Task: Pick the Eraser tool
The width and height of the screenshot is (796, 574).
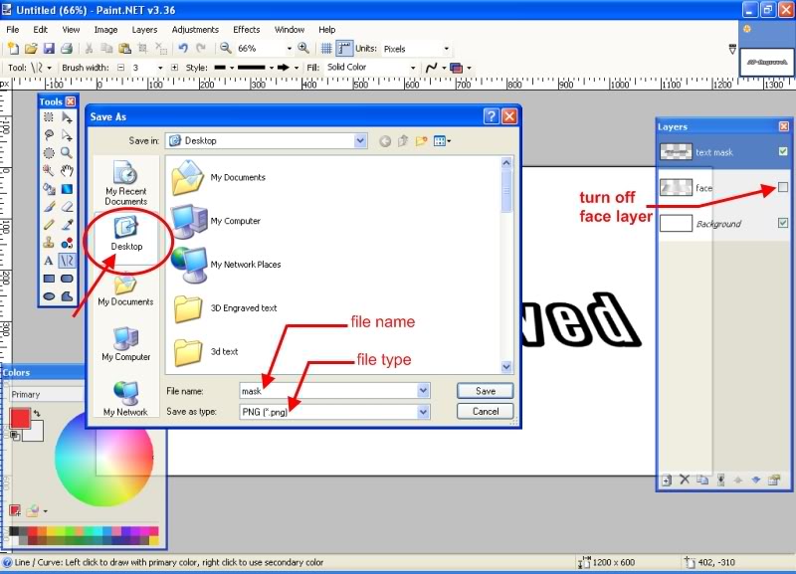Action: click(x=67, y=206)
